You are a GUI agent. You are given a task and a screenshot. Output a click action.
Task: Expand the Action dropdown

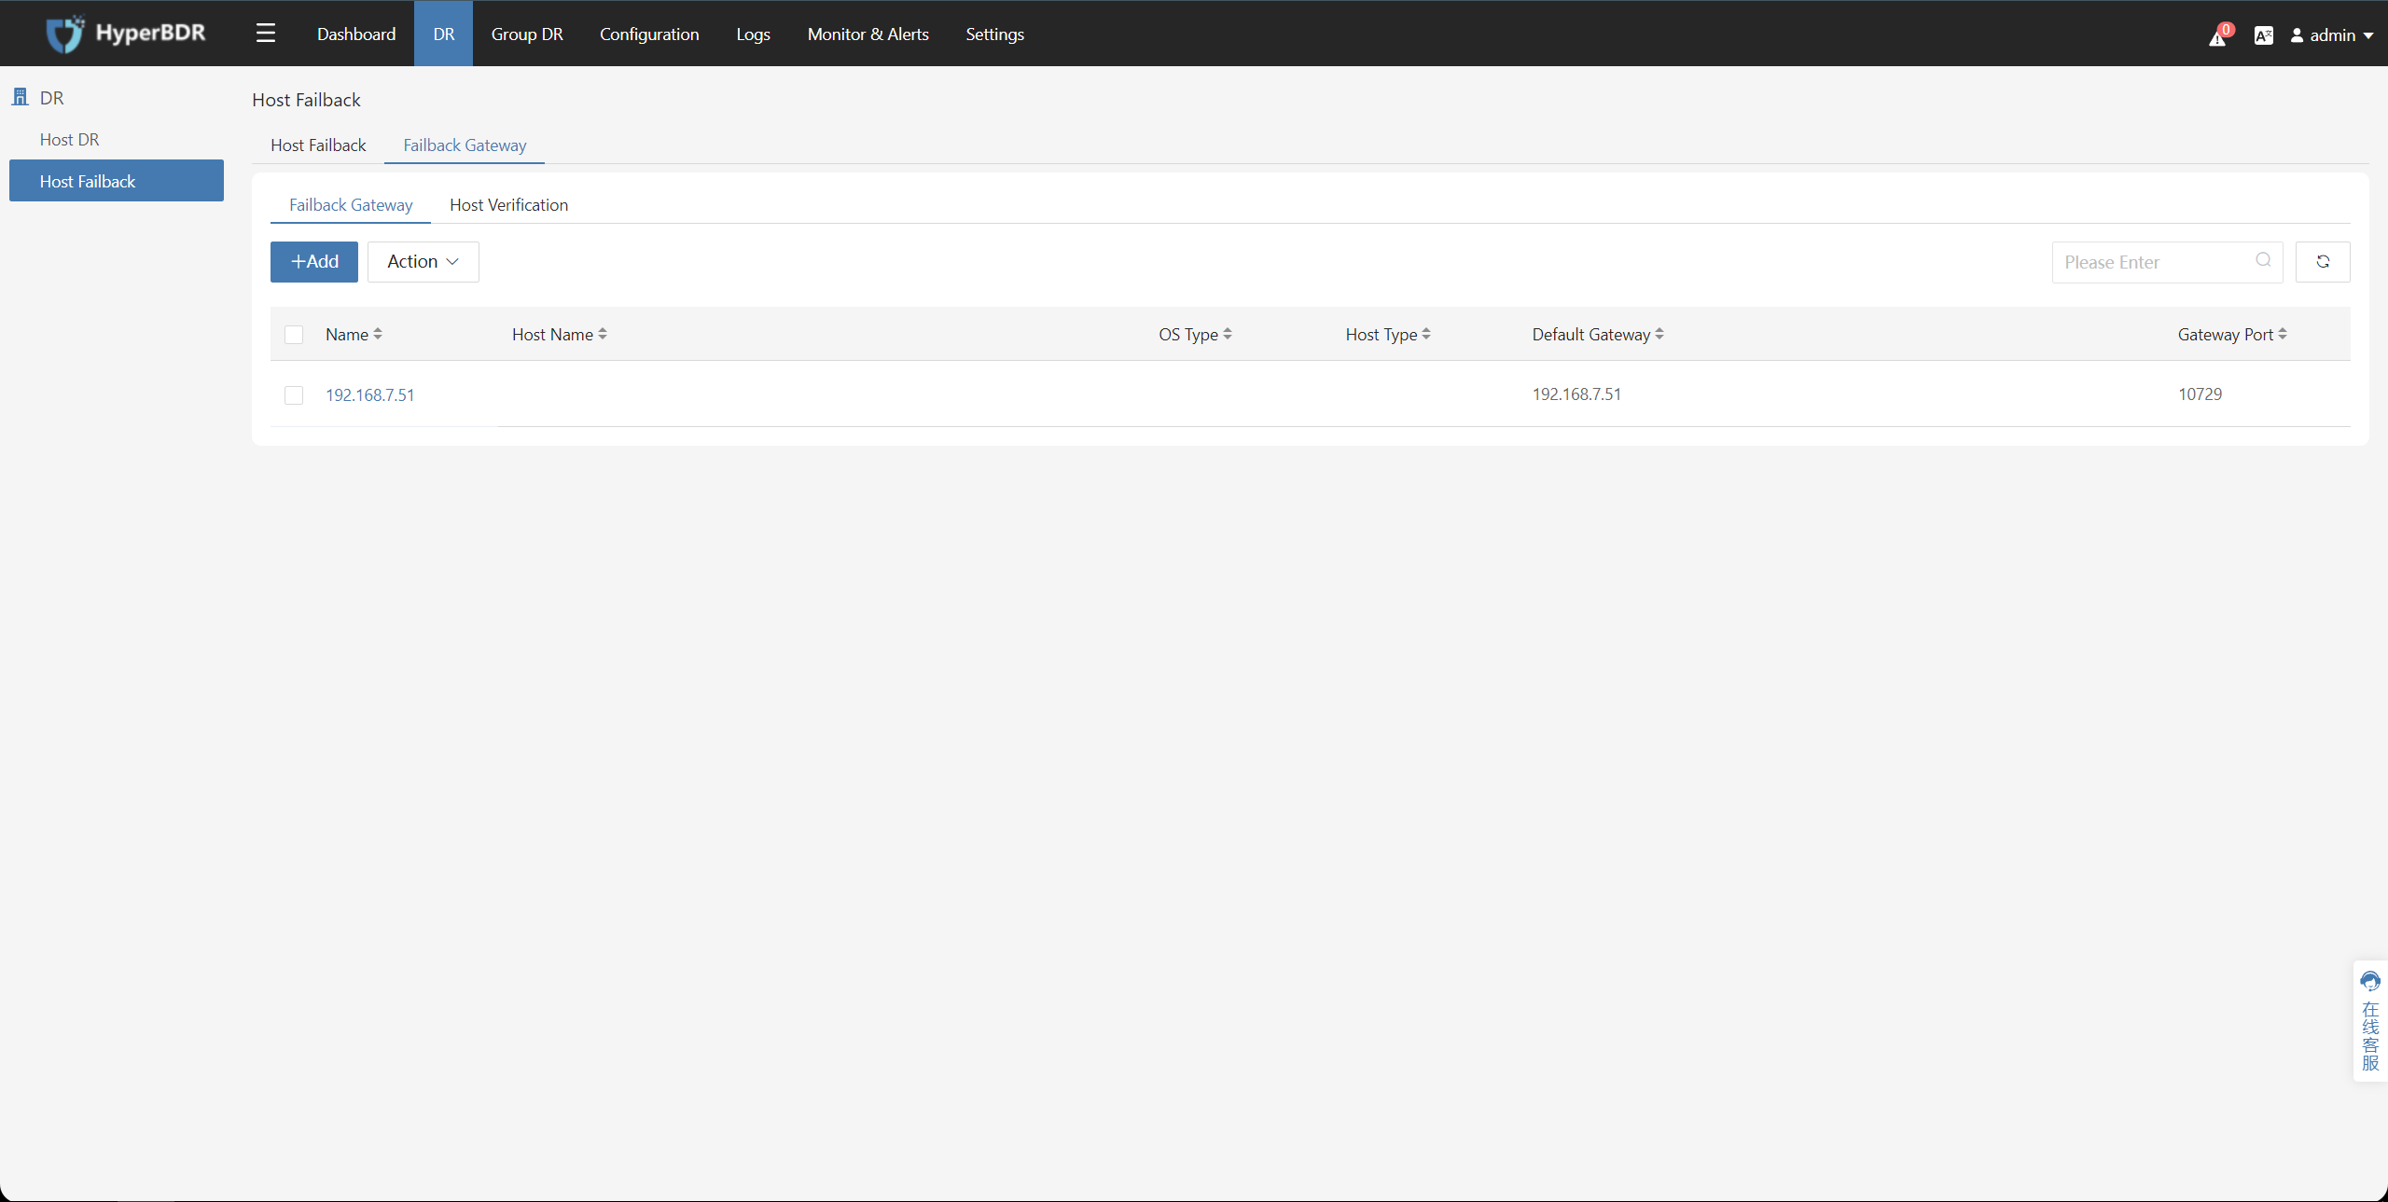pyautogui.click(x=423, y=262)
